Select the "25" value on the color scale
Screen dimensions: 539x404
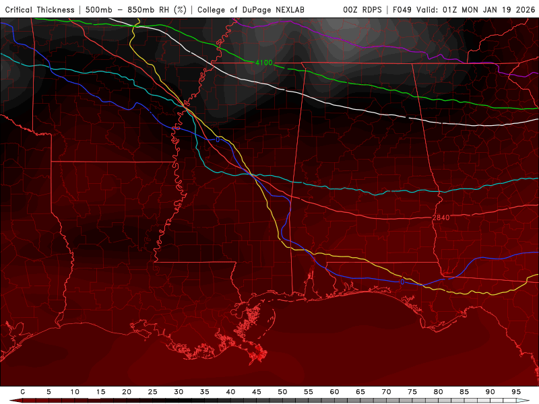click(153, 392)
